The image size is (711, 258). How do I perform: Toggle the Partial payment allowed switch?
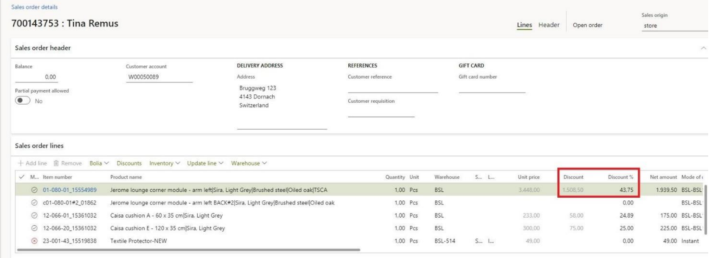[23, 101]
